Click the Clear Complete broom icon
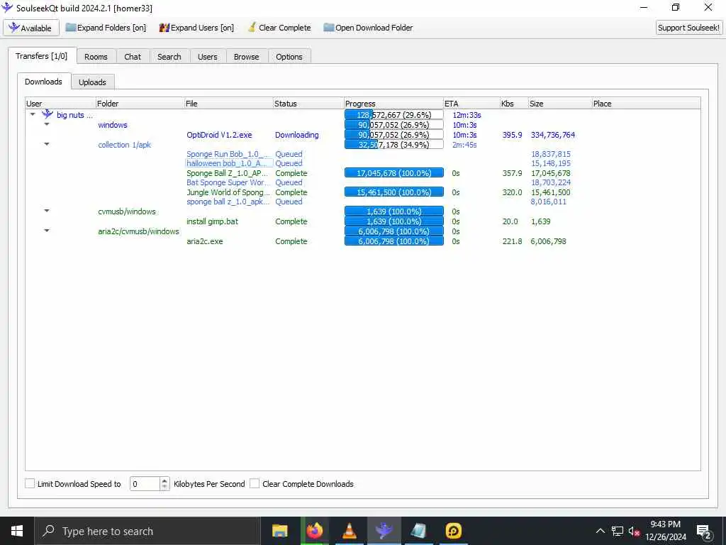This screenshot has width=726, height=545. point(252,28)
